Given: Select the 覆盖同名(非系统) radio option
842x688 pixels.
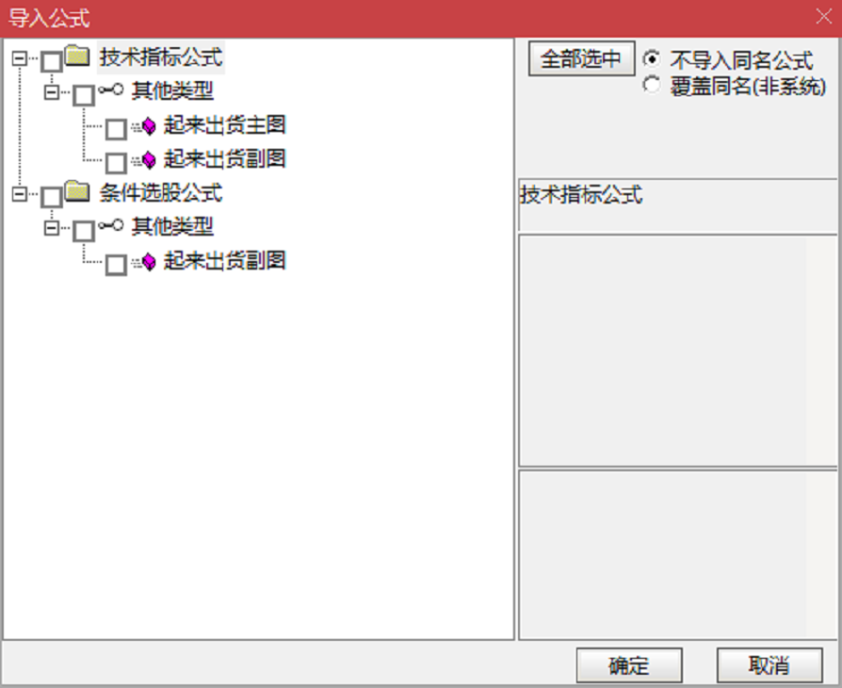Looking at the screenshot, I should click(652, 85).
